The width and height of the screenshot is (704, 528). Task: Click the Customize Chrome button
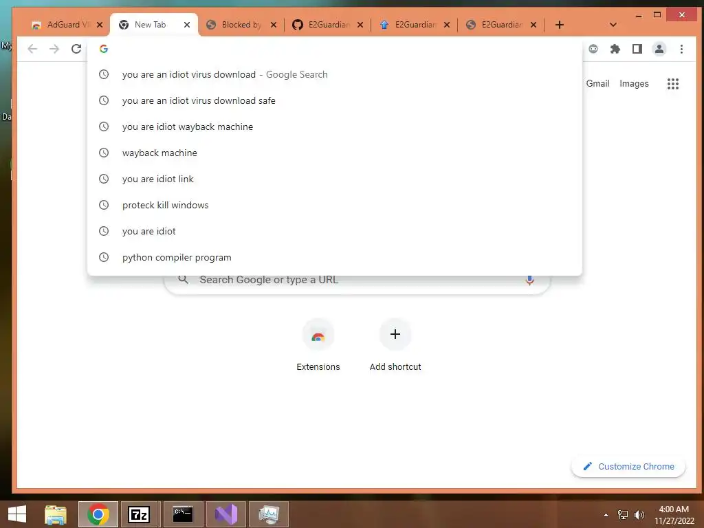coord(628,467)
